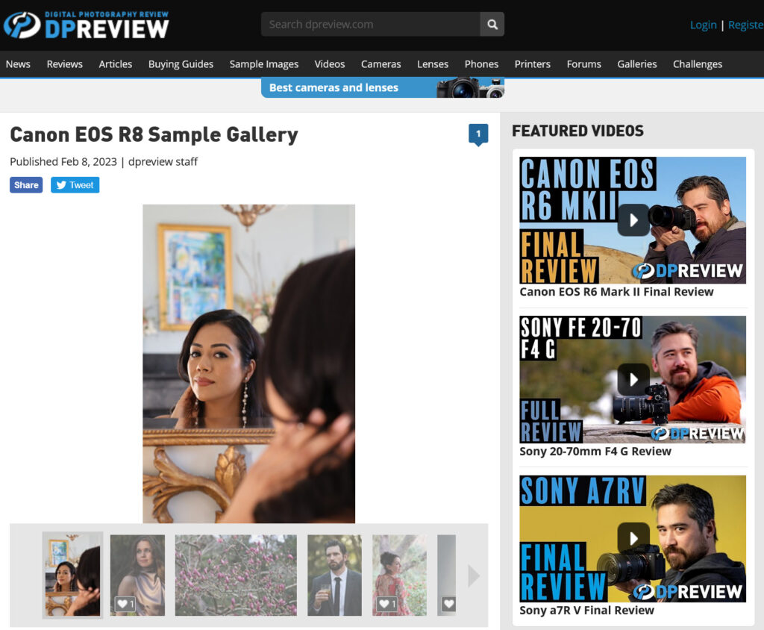Image resolution: width=764 pixels, height=630 pixels.
Task: Open the Sample Images tab
Action: [263, 64]
